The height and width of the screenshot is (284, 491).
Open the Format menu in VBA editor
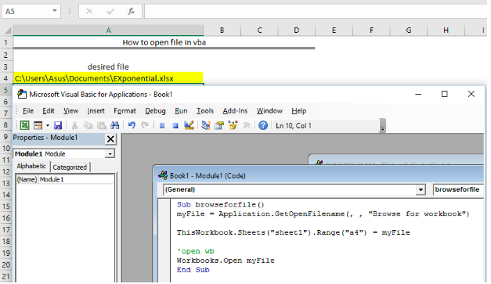click(x=125, y=111)
